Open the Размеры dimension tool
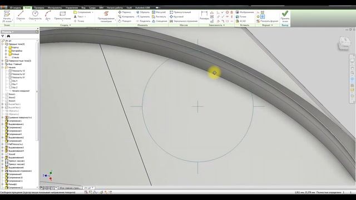The image size is (356, 200). point(204,16)
